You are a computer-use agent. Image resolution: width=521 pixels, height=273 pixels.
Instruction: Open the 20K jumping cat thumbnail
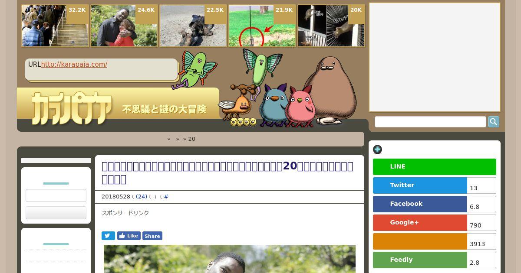point(331,26)
